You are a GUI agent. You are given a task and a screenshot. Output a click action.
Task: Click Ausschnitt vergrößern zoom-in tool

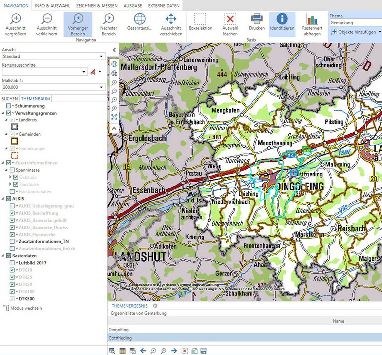point(16,25)
